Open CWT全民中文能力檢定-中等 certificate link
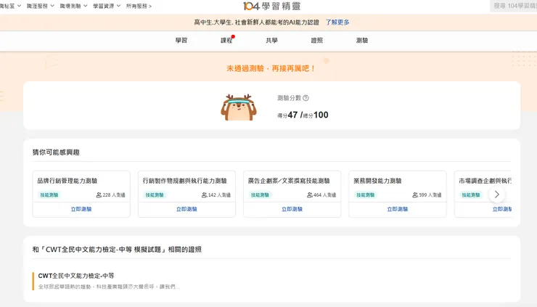Viewport: 537px width, 307px height. click(x=76, y=276)
